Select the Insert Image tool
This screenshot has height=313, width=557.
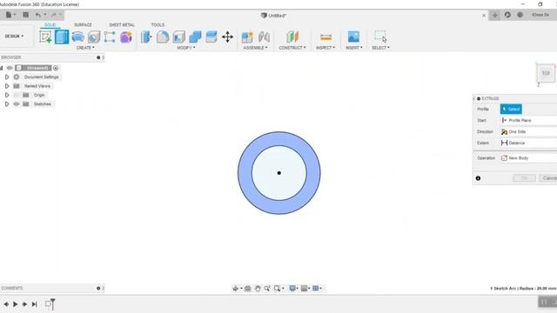pyautogui.click(x=353, y=37)
